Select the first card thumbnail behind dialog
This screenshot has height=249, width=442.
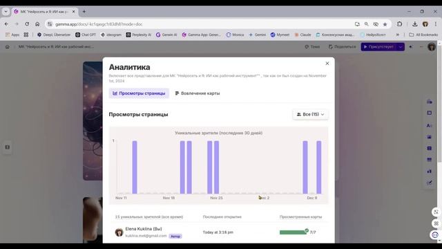(93, 121)
